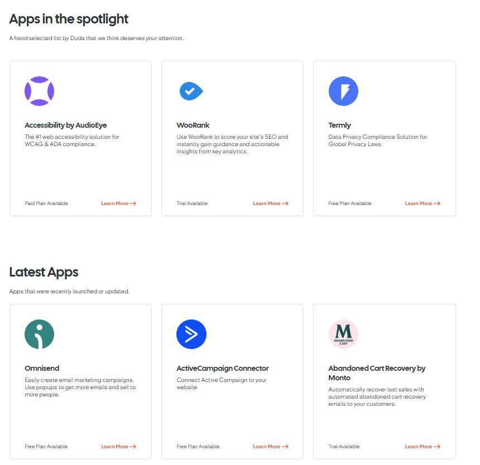Open Learn More for ActiveCampaign Connector
Screen dimensions: 480x465
coord(271,447)
